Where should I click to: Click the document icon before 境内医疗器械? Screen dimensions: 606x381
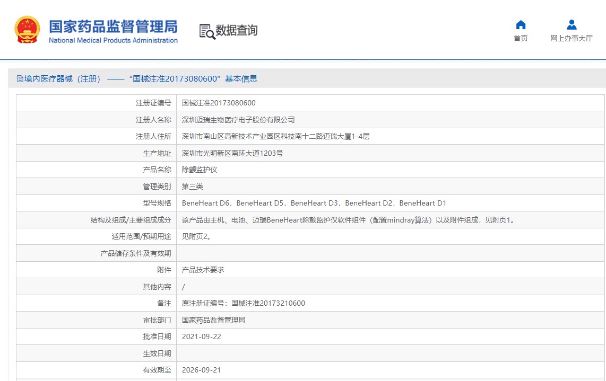(x=20, y=79)
